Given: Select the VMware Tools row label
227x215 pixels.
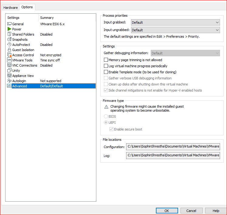Looking at the screenshot, I should click(22, 60).
